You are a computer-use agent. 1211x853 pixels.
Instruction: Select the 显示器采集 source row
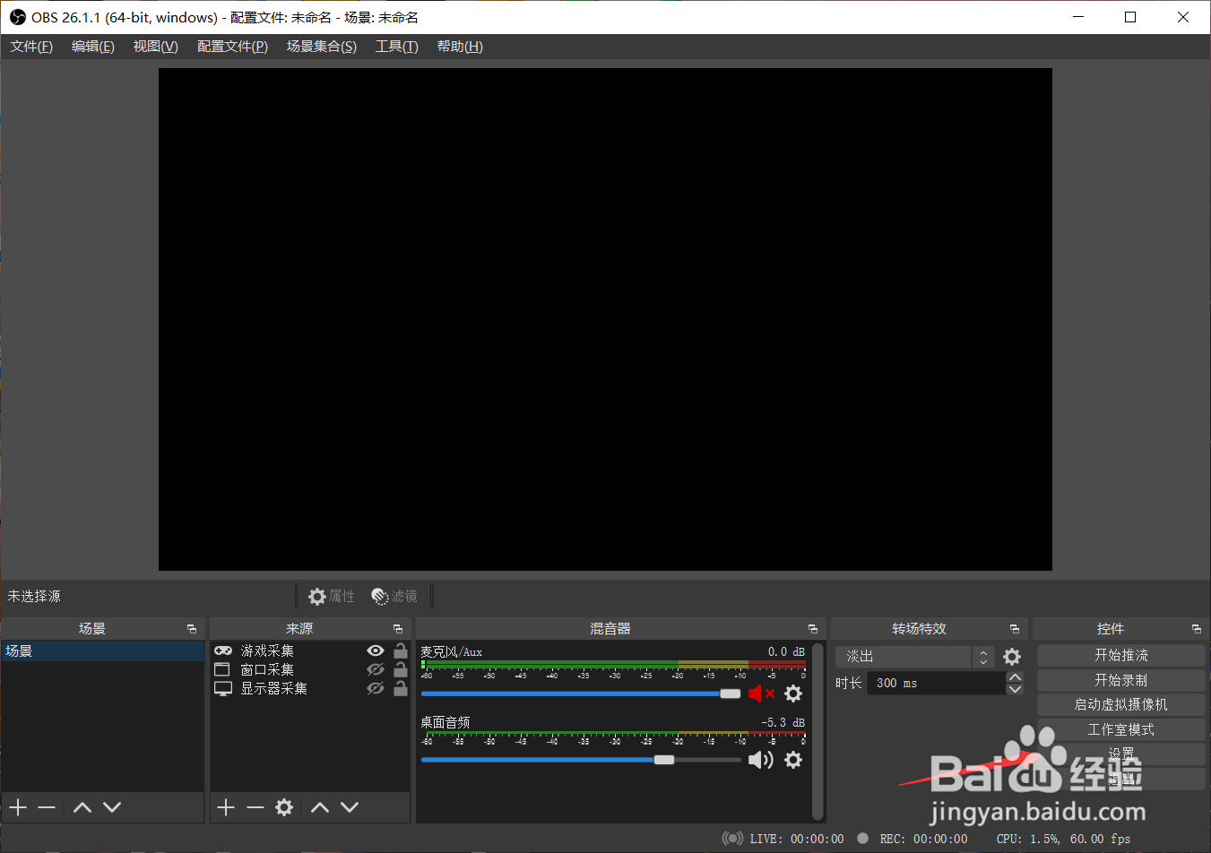[310, 688]
